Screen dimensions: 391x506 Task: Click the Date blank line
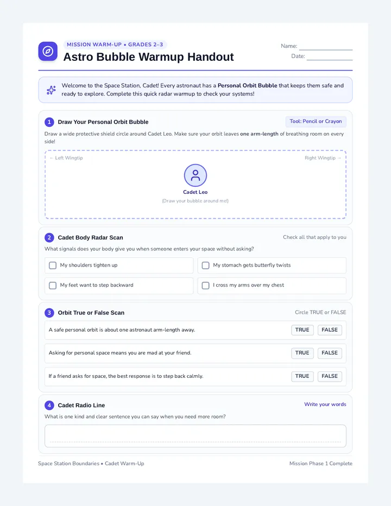330,57
